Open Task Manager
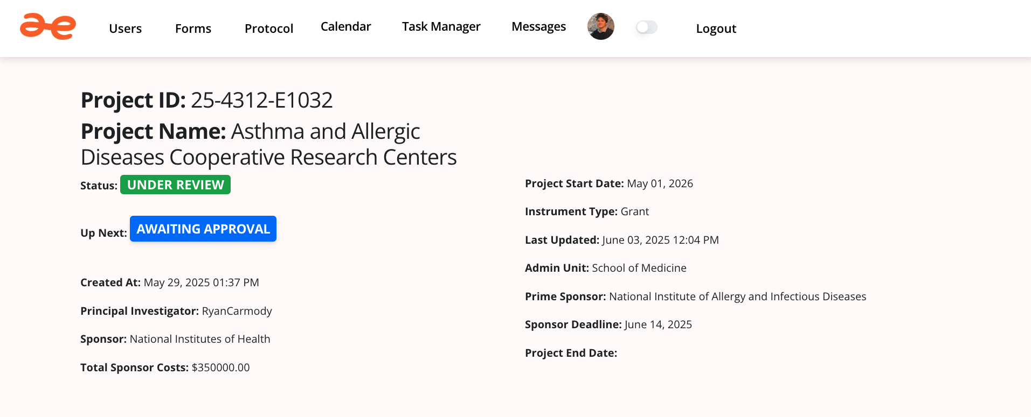The image size is (1031, 417). pos(441,27)
